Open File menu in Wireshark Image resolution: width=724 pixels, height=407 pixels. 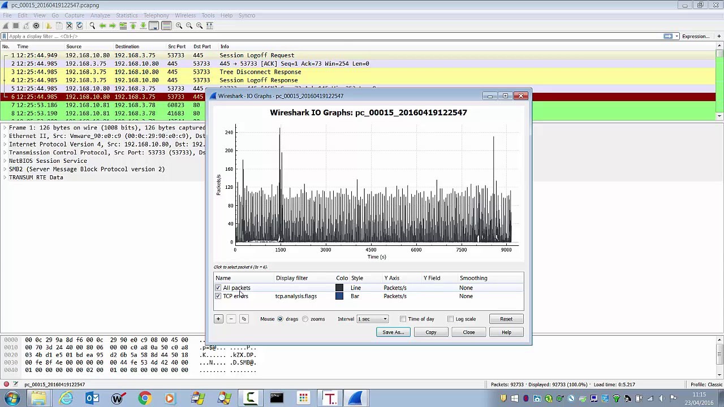point(7,15)
